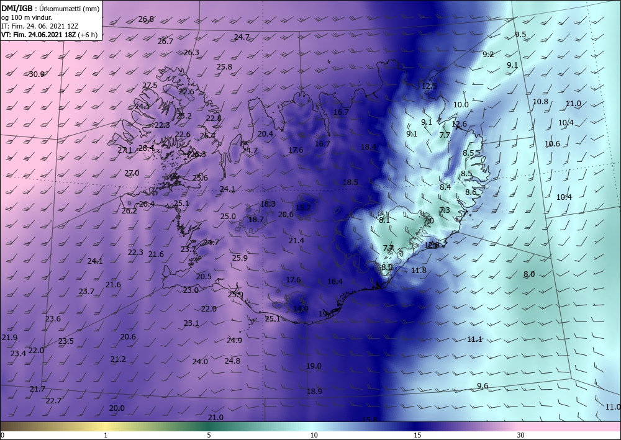Click the map value 21.2
Image resolution: width=621 pixels, height=440 pixels.
pos(118,359)
